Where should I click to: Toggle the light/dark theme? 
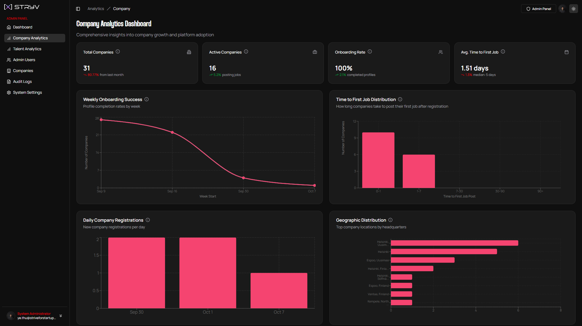pos(574,9)
